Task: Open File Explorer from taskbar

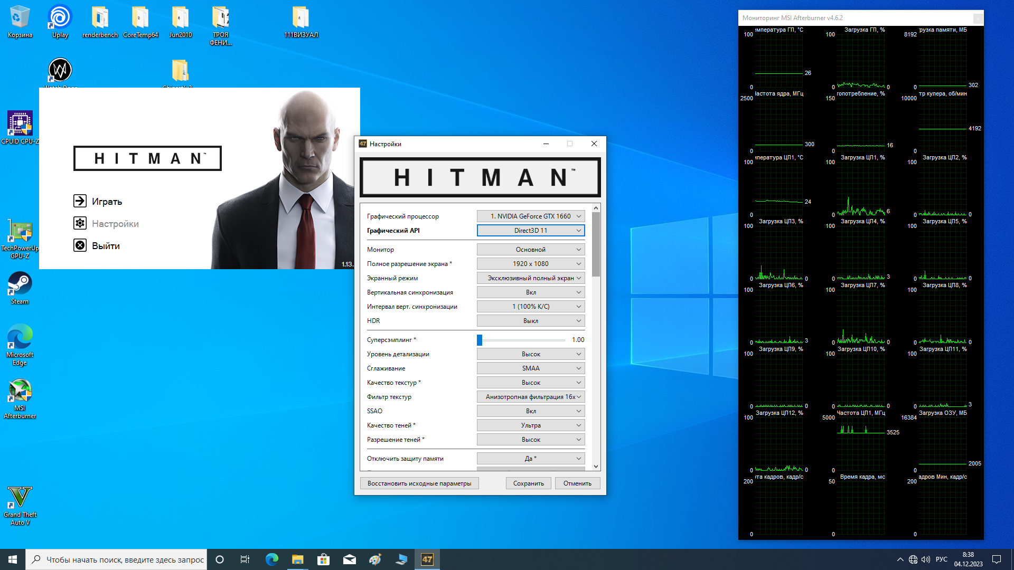Action: tap(297, 559)
